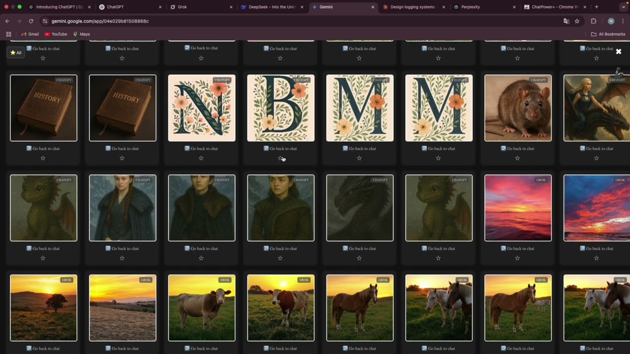Open the Chrome profile avatar N

(x=611, y=21)
